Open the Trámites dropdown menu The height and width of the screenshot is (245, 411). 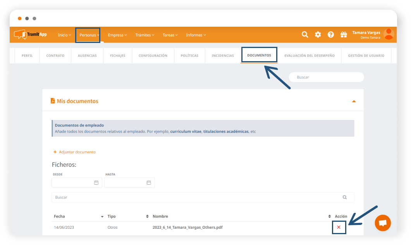[x=144, y=35]
